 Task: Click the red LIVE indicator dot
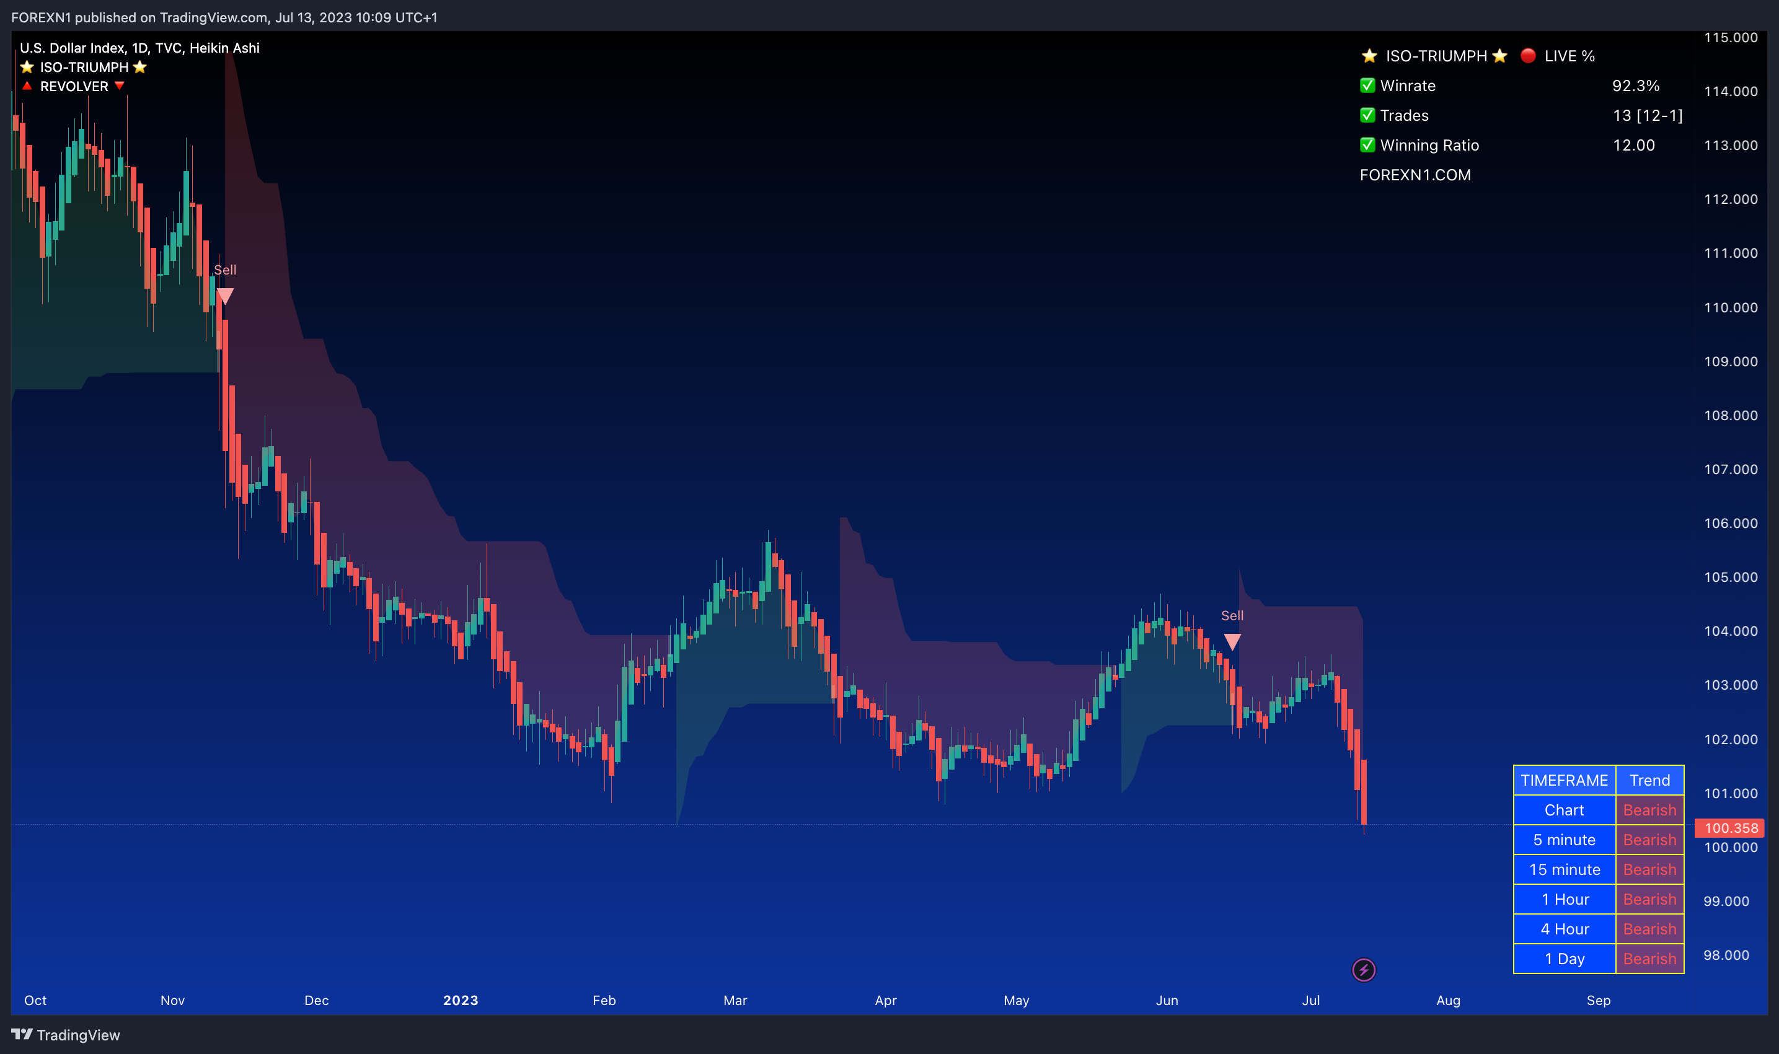(x=1528, y=55)
